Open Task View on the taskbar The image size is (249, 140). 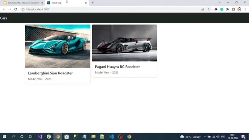(30, 136)
